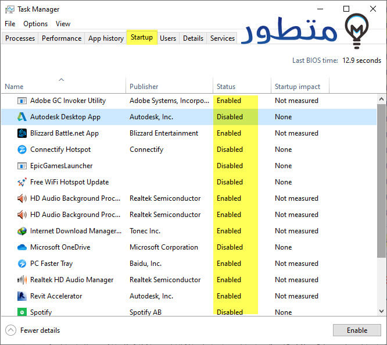Image resolution: width=387 pixels, height=345 pixels.
Task: Click publisher Blizzard Entertainment cell
Action: [x=164, y=133]
